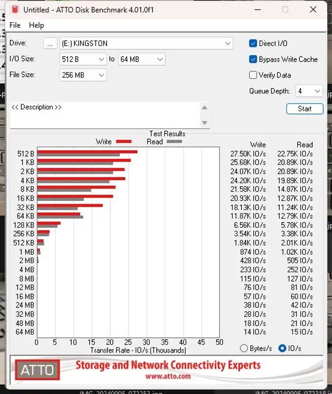
Task: Click the ATTO Disk Benchmark title bar icon
Action: tap(15, 9)
